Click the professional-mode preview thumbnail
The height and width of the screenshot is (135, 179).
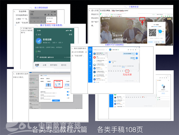(67, 85)
